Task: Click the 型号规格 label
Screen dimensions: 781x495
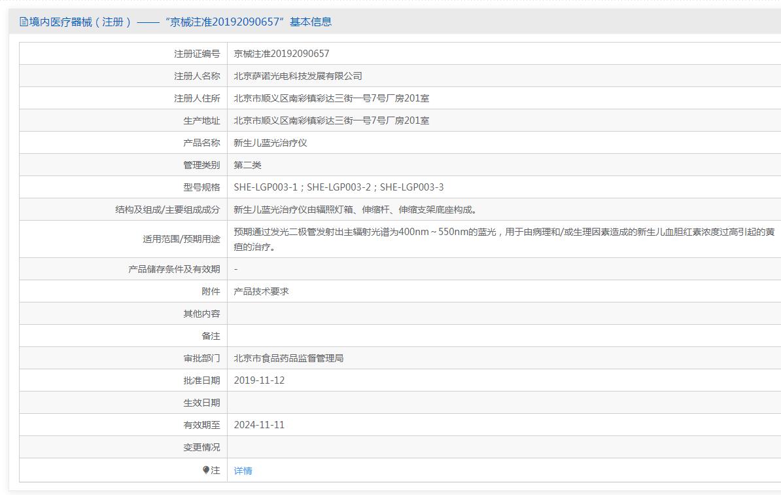Action: 201,187
